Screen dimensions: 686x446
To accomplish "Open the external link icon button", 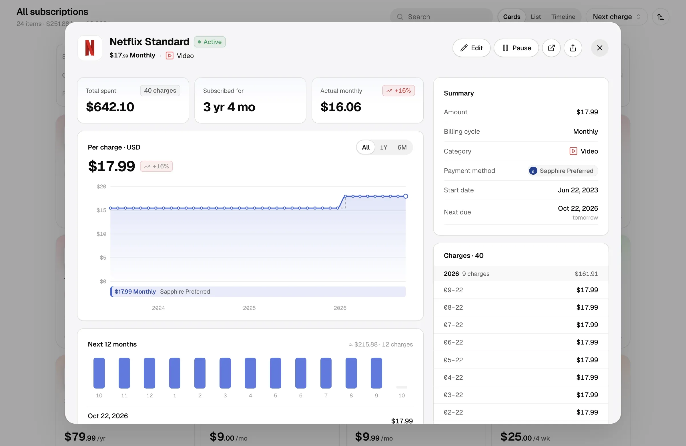I will (551, 48).
